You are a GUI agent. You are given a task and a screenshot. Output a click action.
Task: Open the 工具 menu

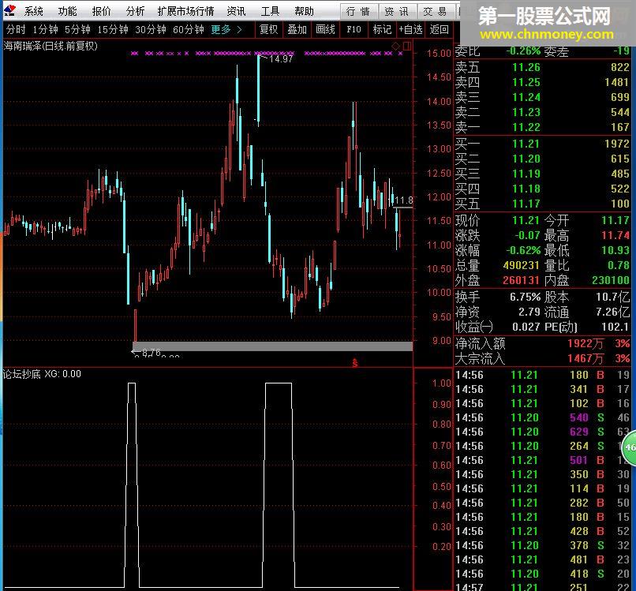click(x=270, y=11)
